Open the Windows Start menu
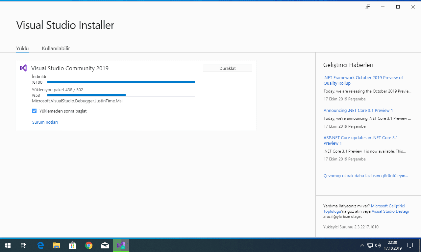This screenshot has width=421, height=252. [x=8, y=245]
